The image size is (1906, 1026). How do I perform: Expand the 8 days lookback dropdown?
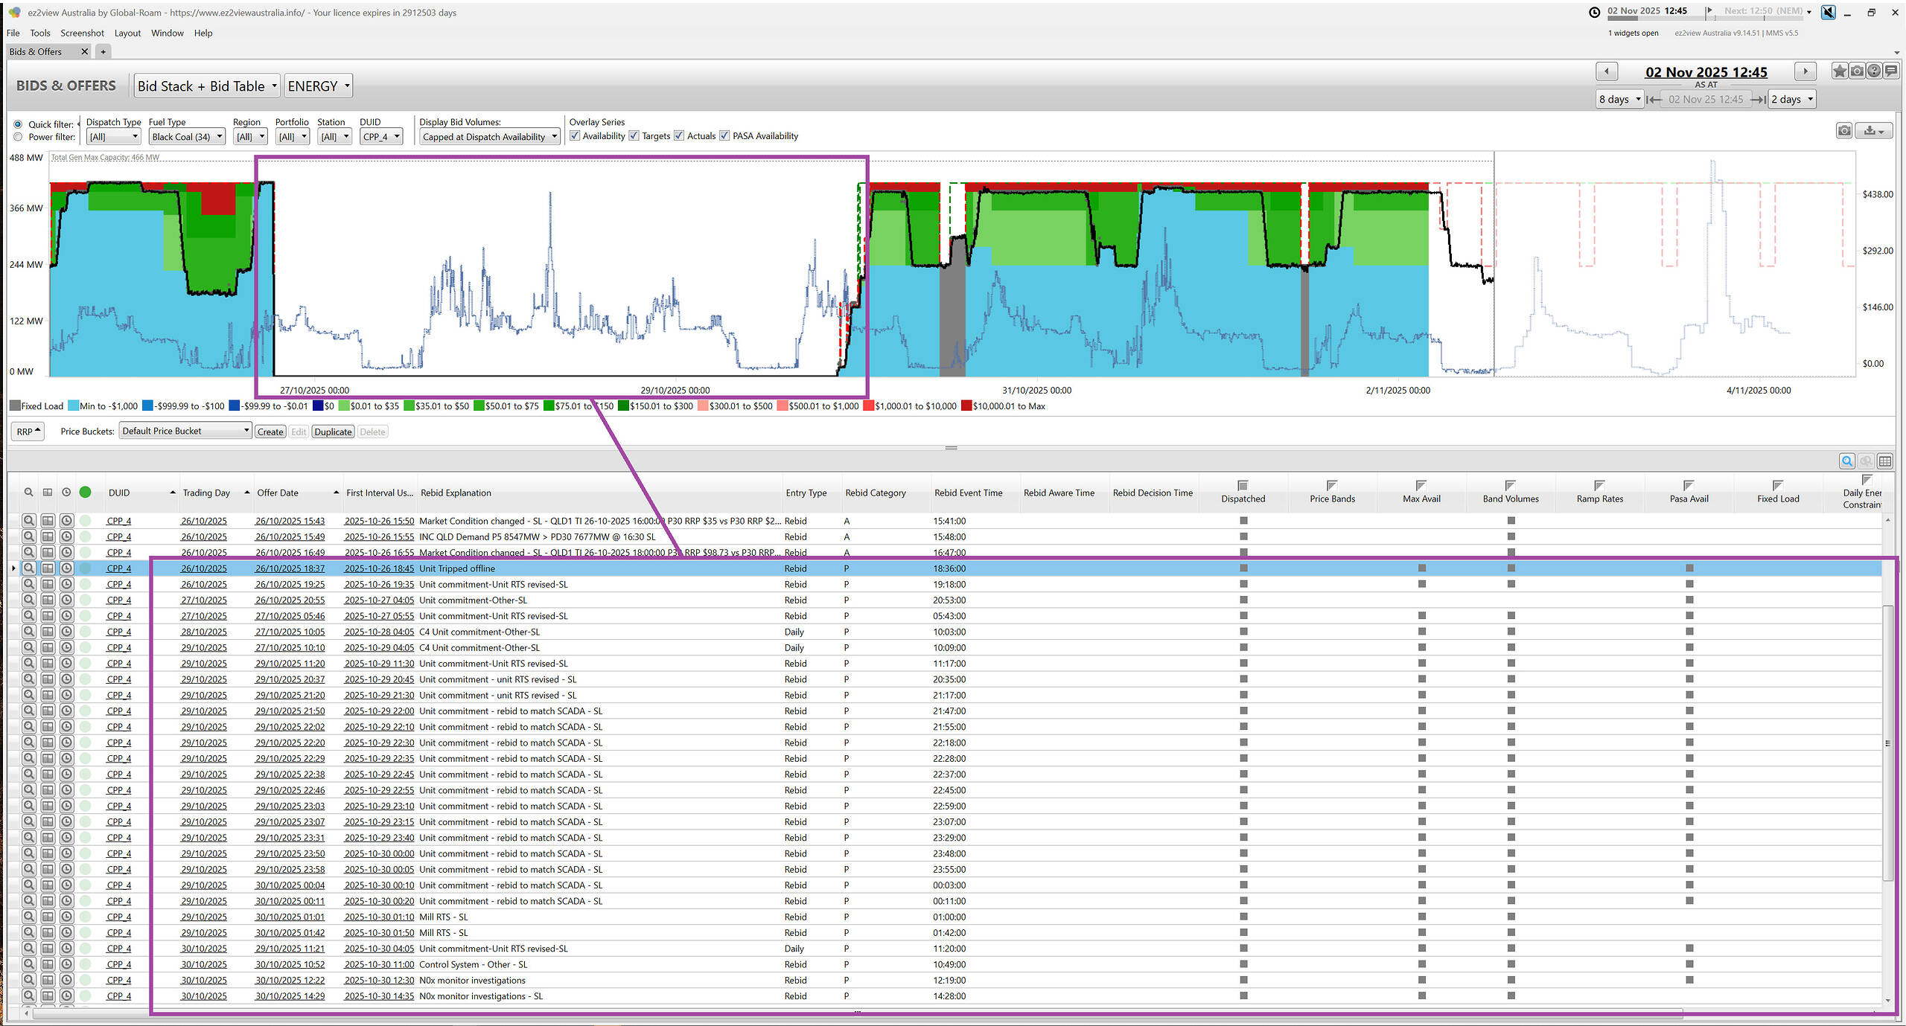1619,99
